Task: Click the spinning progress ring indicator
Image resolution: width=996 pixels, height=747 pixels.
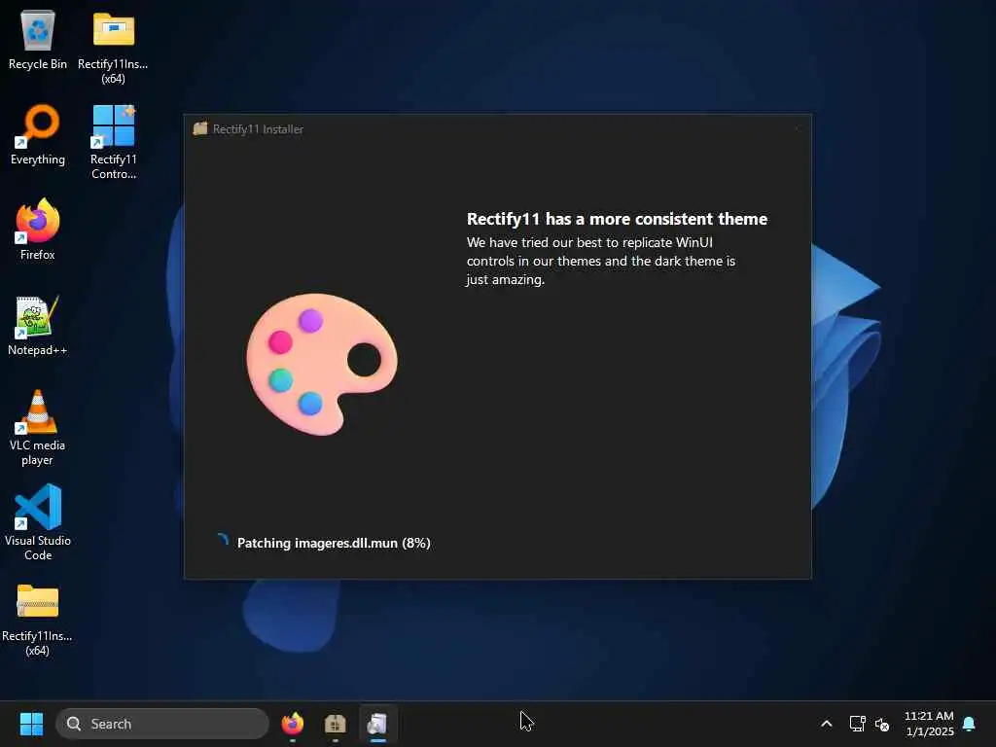Action: (x=223, y=541)
